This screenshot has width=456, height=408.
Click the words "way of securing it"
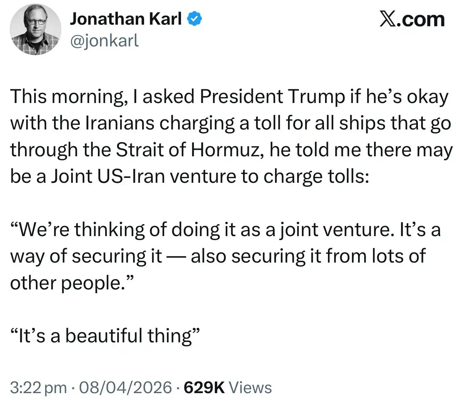[86, 256]
